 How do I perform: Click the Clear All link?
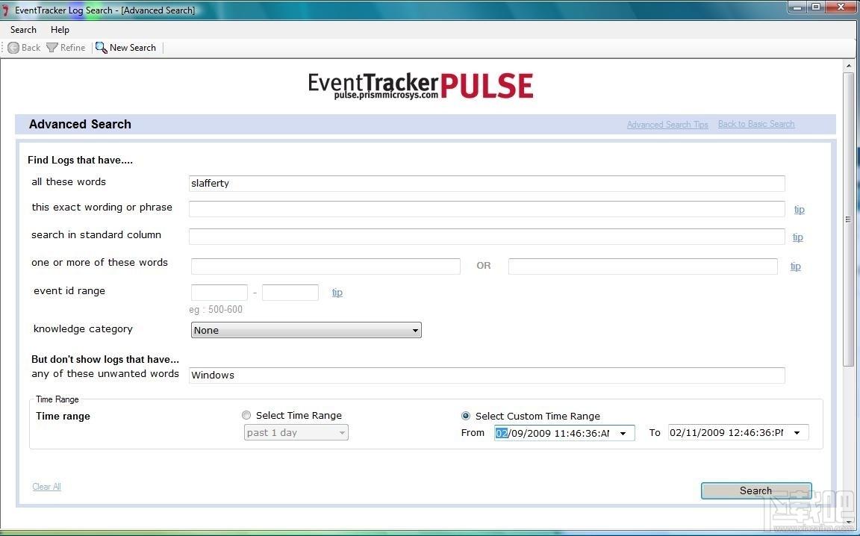[46, 487]
